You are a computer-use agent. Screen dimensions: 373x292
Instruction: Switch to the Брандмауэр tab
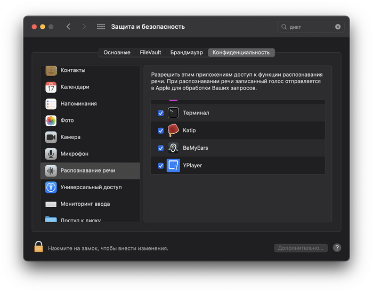[x=186, y=53]
